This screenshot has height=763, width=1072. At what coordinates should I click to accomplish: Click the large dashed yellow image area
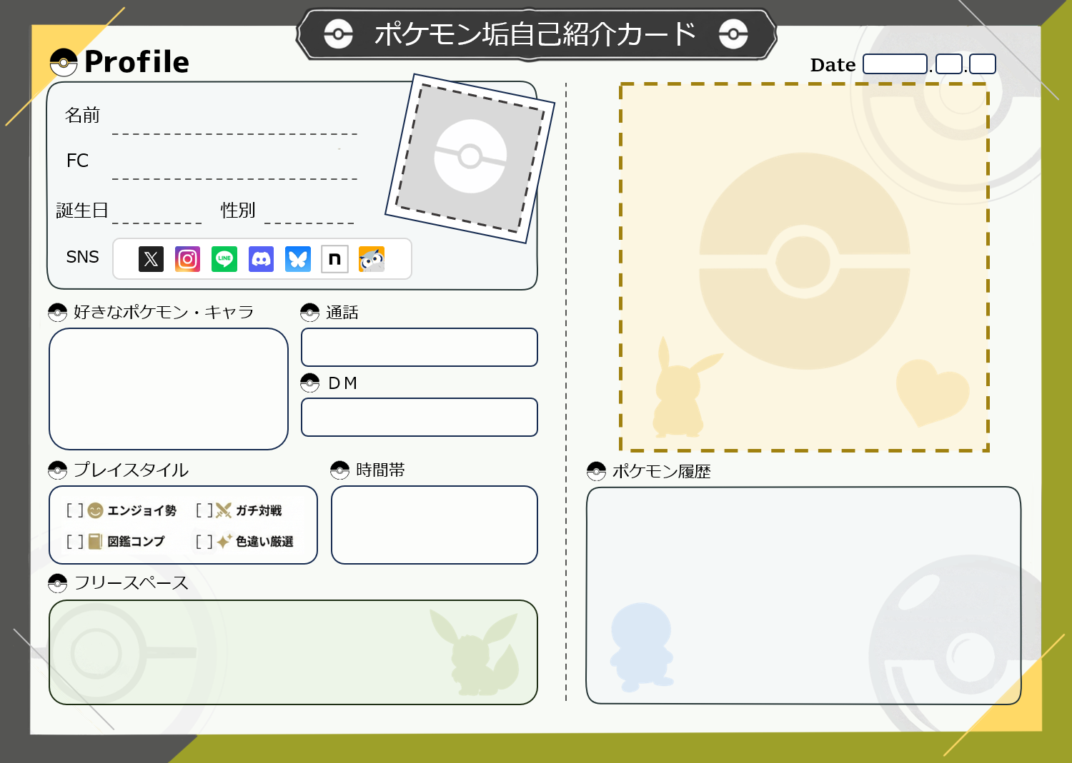pyautogui.click(x=804, y=267)
